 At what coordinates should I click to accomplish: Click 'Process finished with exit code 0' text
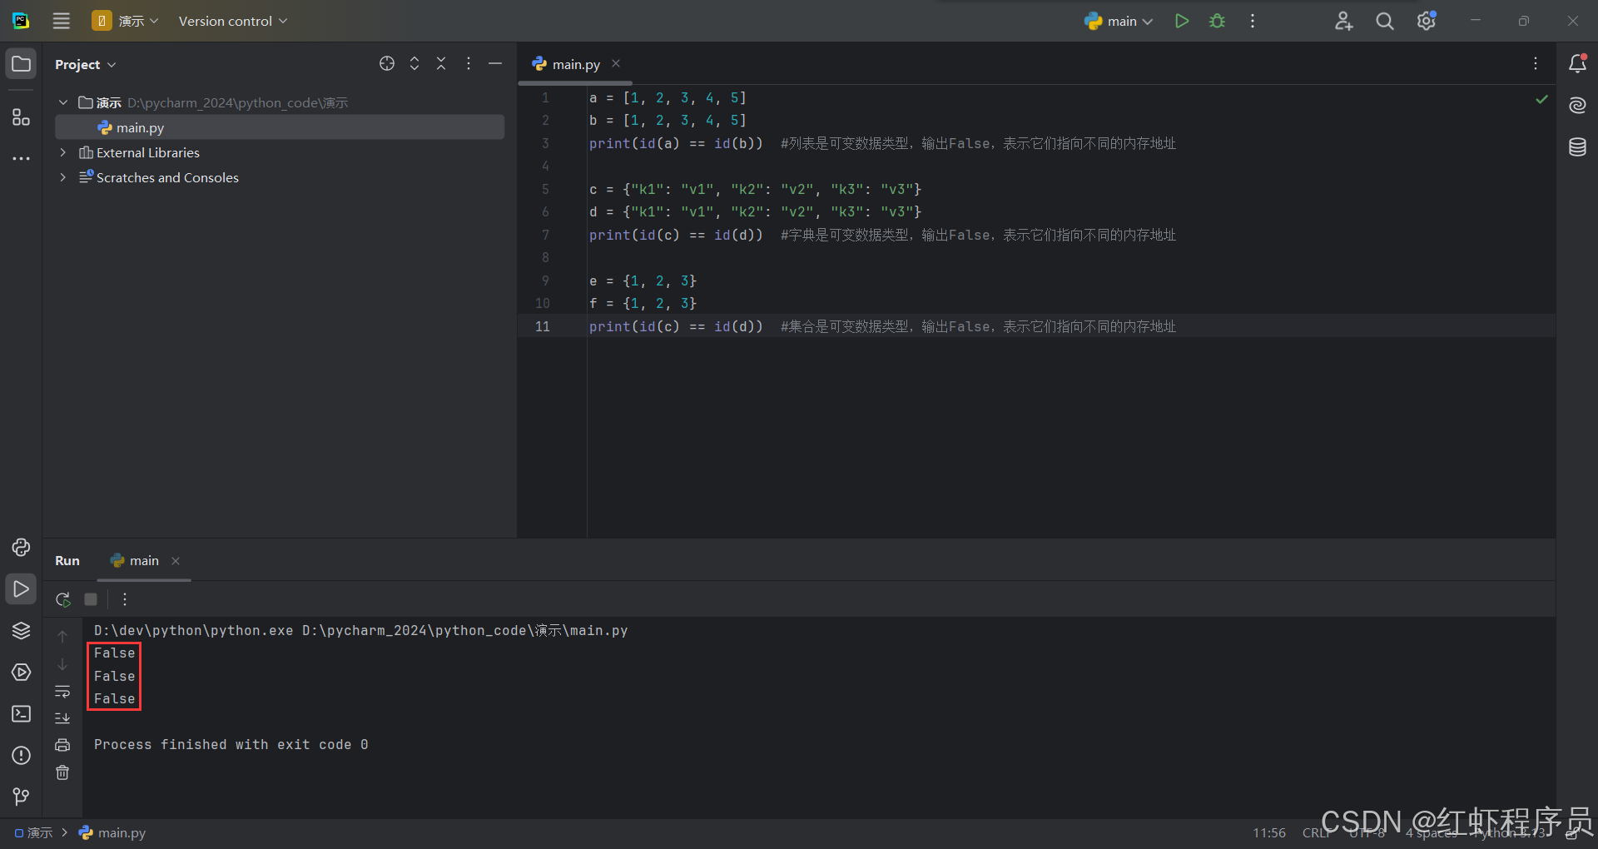(231, 744)
